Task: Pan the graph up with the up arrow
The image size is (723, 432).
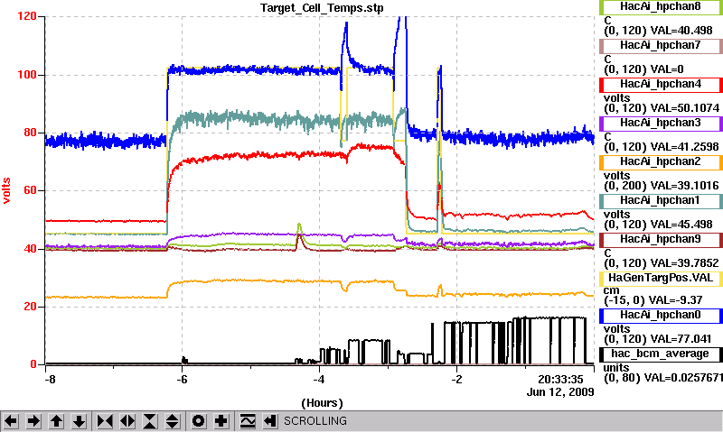Action: tap(56, 421)
